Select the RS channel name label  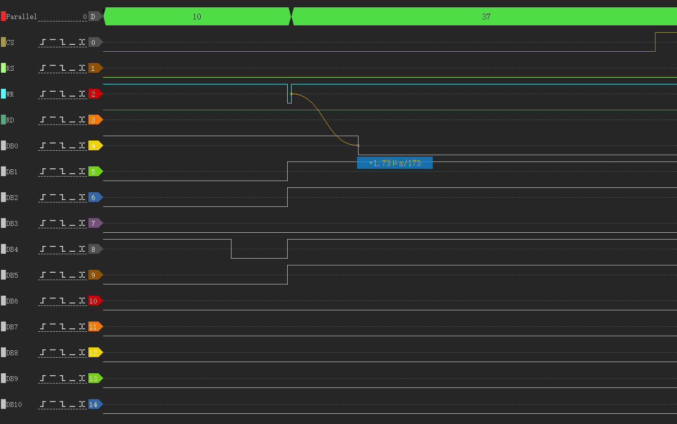point(10,68)
